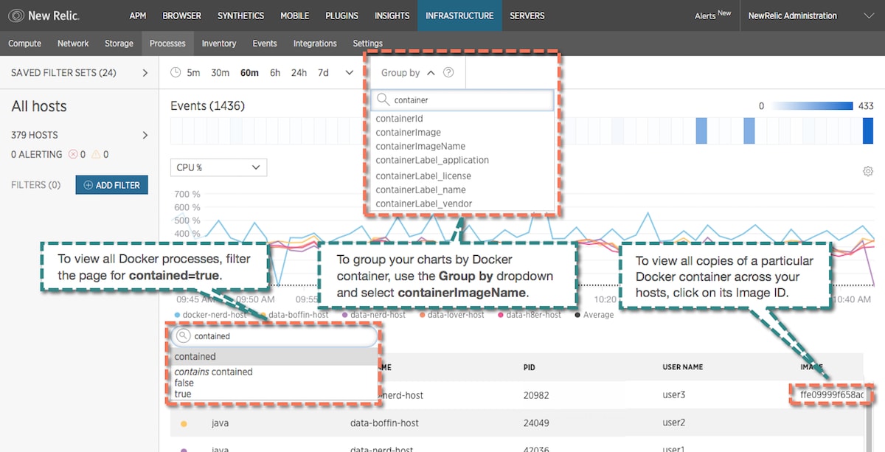The image size is (885, 452).
Task: Focus the Group by search field containing 'container'
Action: point(462,100)
